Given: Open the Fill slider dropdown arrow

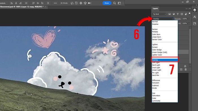Looking at the screenshot, I should [189, 23].
